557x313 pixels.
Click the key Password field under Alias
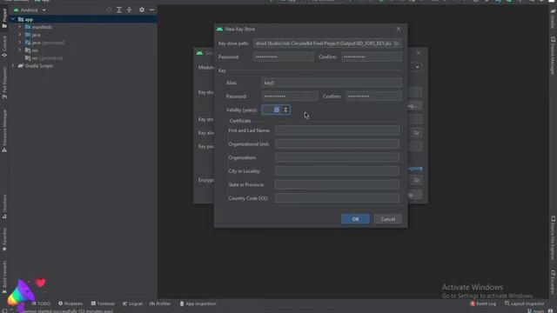290,97
